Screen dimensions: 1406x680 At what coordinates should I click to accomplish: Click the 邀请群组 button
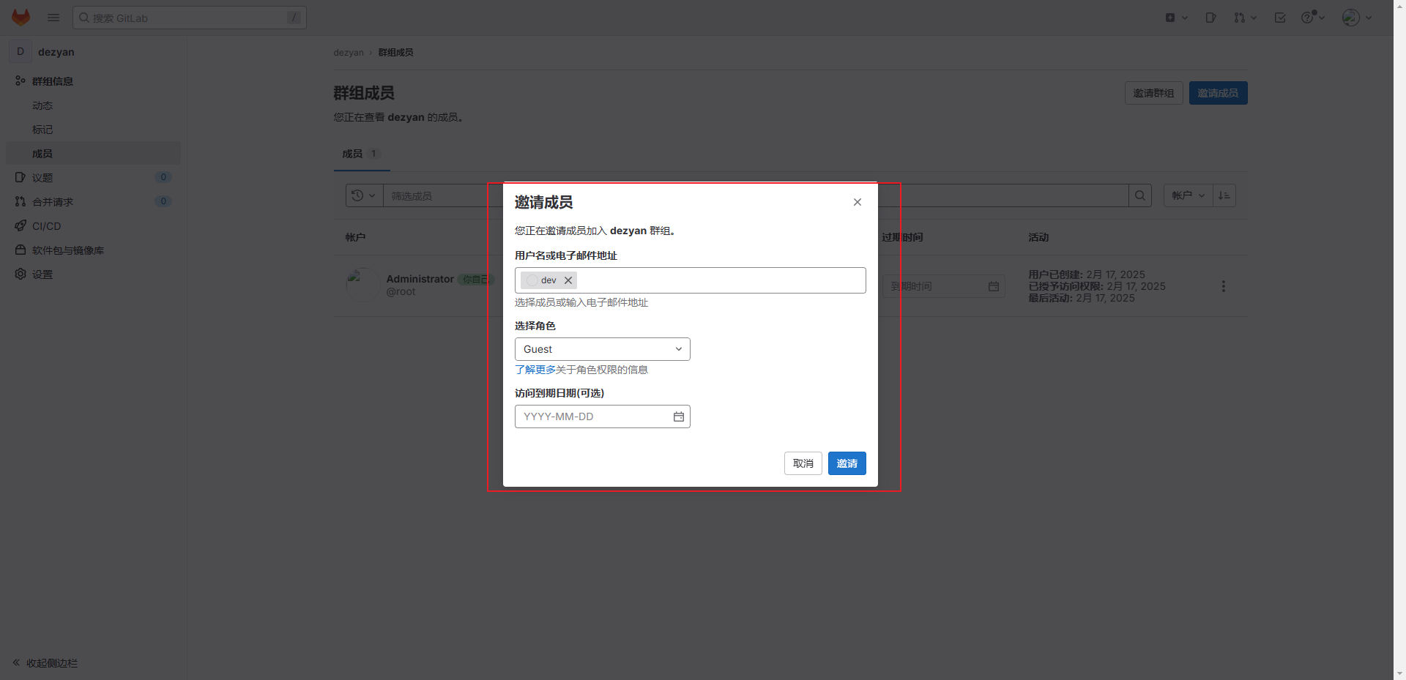(1153, 93)
